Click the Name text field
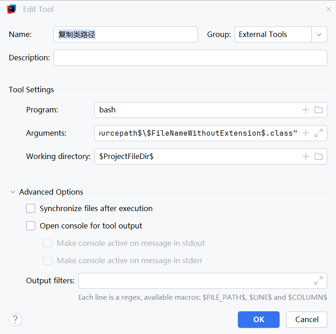This screenshot has height=334, width=336. [126, 34]
